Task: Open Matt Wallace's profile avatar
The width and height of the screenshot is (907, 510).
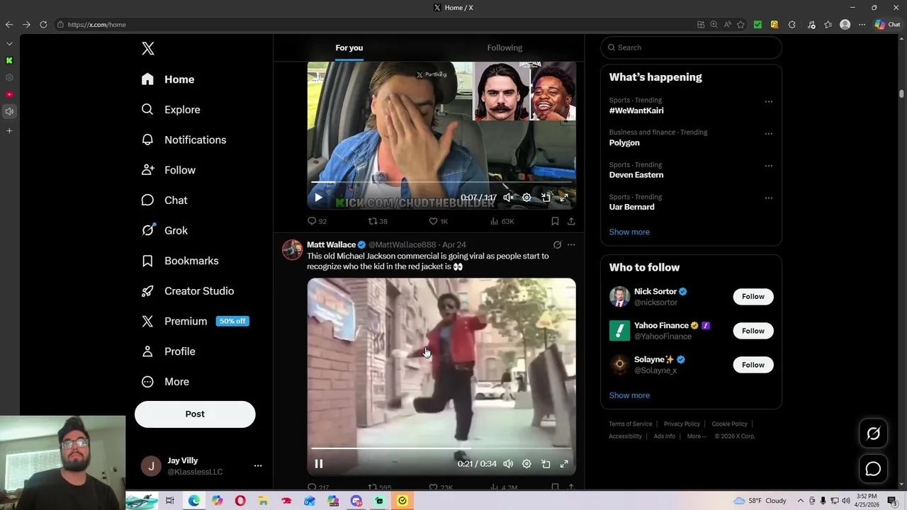Action: pyautogui.click(x=292, y=250)
